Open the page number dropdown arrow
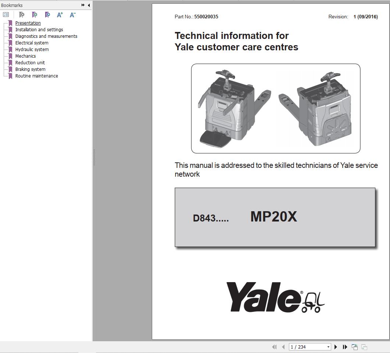Viewport: 390px width, 353px height. [x=328, y=347]
